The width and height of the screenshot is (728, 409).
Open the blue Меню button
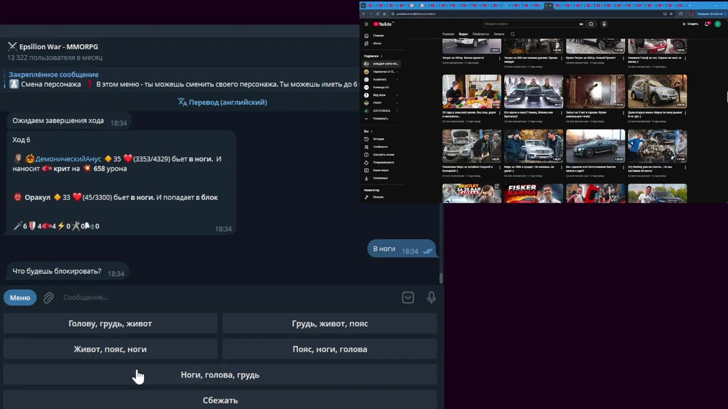coord(20,298)
